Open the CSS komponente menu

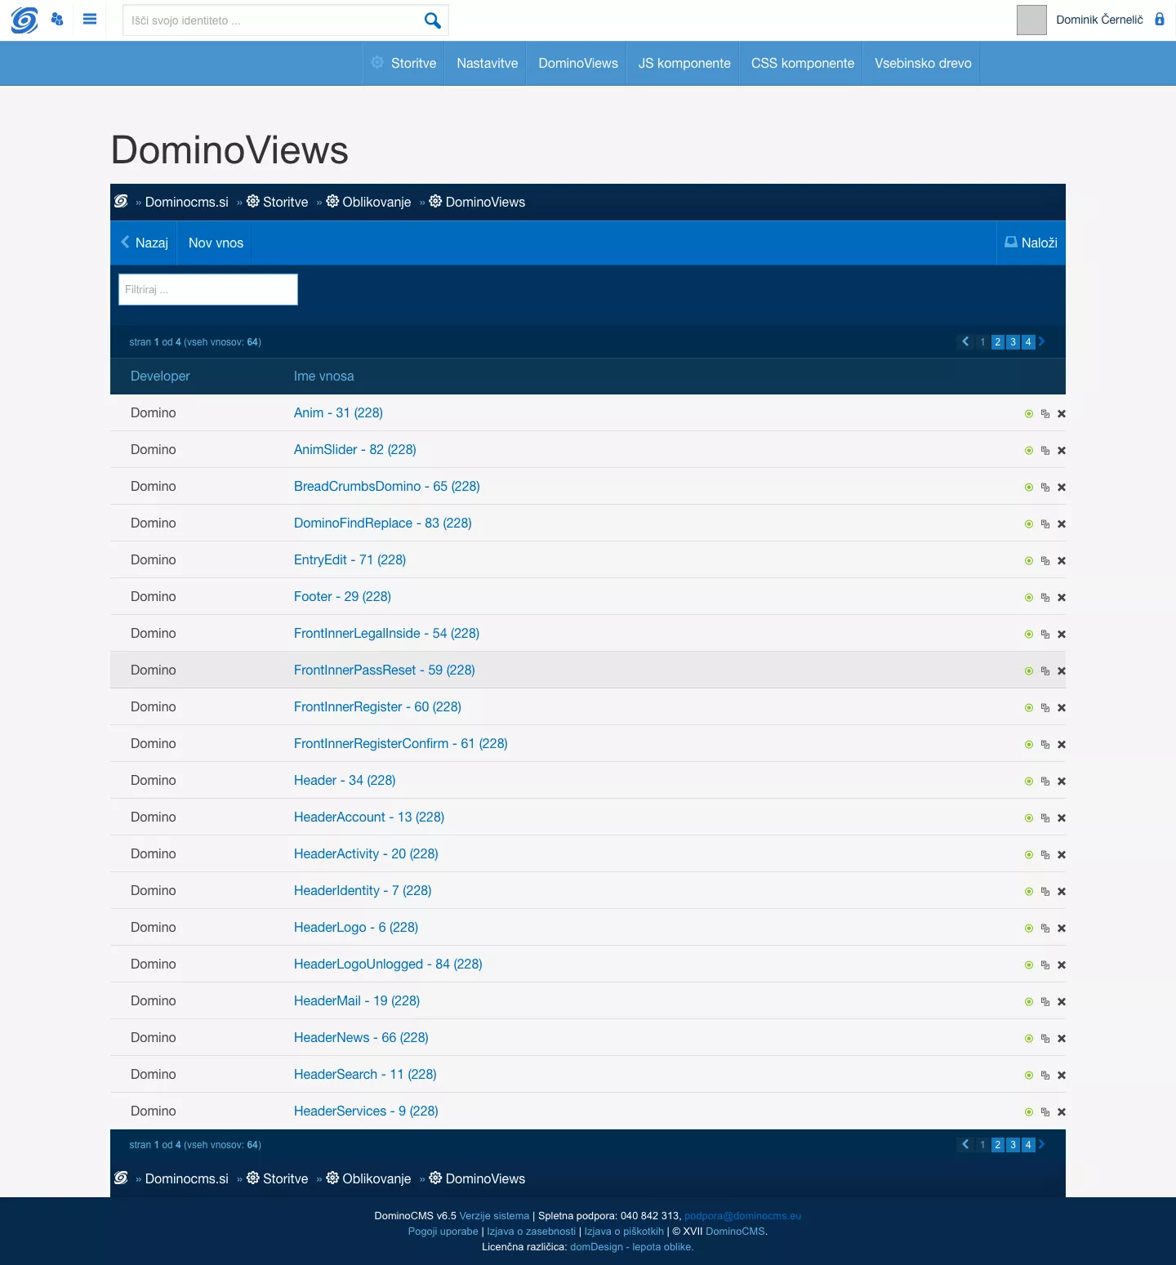click(x=801, y=63)
